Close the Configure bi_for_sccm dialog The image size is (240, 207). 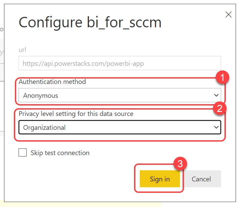(x=228, y=14)
